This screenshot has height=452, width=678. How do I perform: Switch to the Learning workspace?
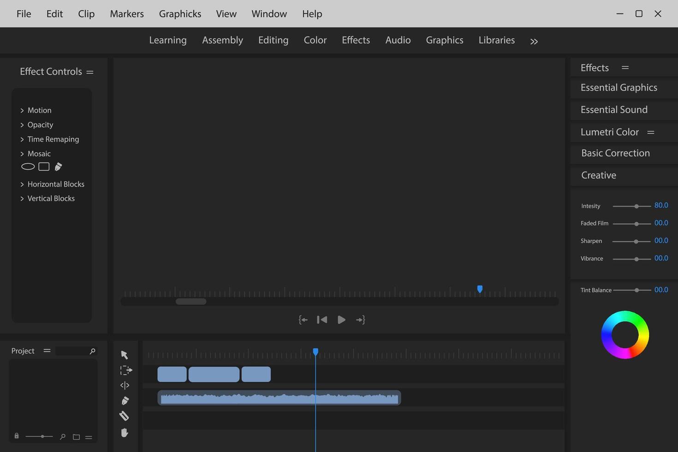168,40
